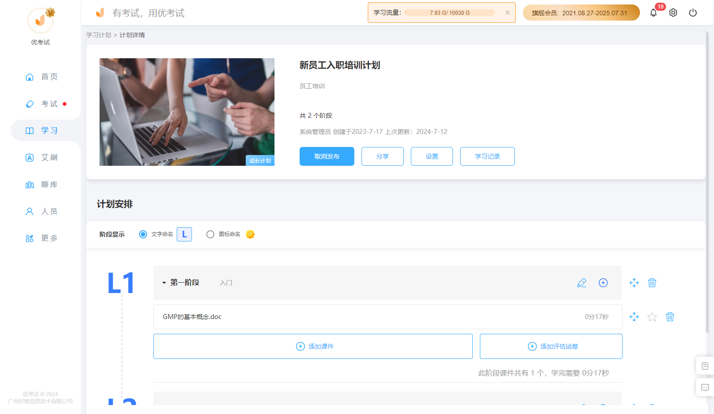The height and width of the screenshot is (414, 714).
Task: Open settings gear icon in header
Action: [673, 13]
